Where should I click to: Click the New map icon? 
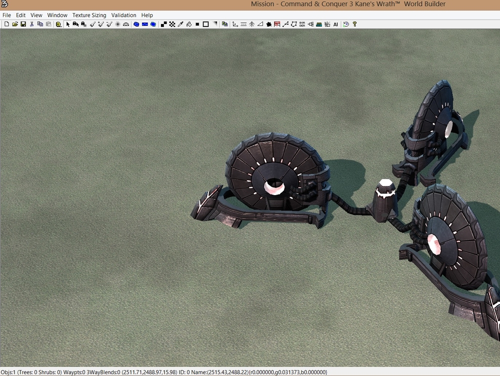point(6,24)
